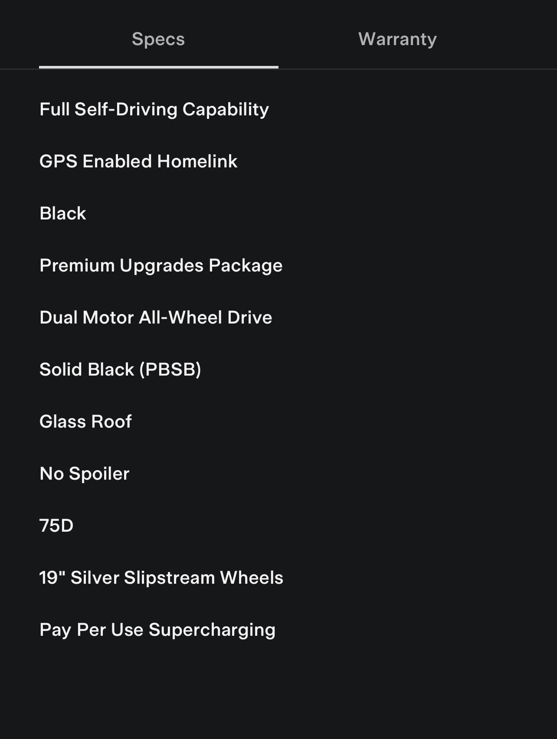
Task: Select Dual Motor All-Wheel Drive entry
Action: coord(156,317)
